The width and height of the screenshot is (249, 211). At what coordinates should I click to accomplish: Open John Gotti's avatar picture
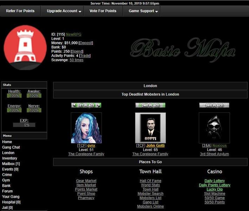pyautogui.click(x=150, y=128)
